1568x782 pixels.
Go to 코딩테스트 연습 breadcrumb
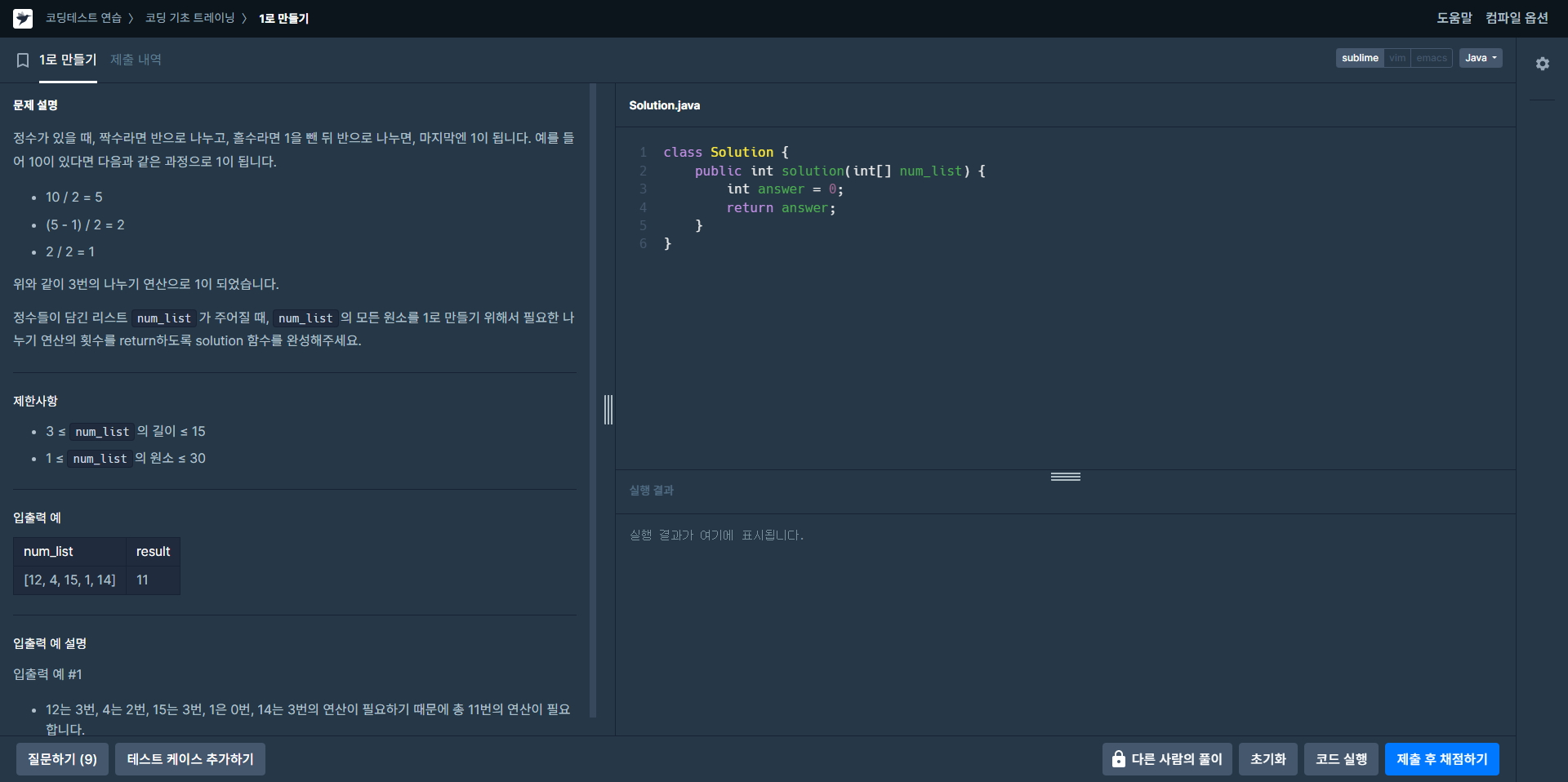(x=83, y=18)
